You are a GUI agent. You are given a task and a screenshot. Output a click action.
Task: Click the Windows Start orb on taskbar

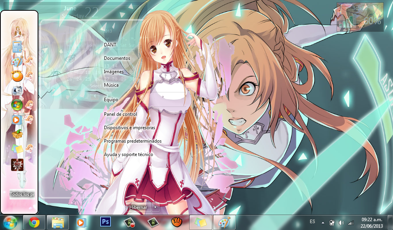(x=10, y=222)
